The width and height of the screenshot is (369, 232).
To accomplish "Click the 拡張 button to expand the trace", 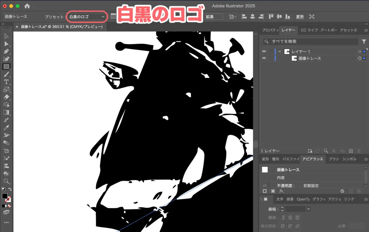I will (x=212, y=16).
